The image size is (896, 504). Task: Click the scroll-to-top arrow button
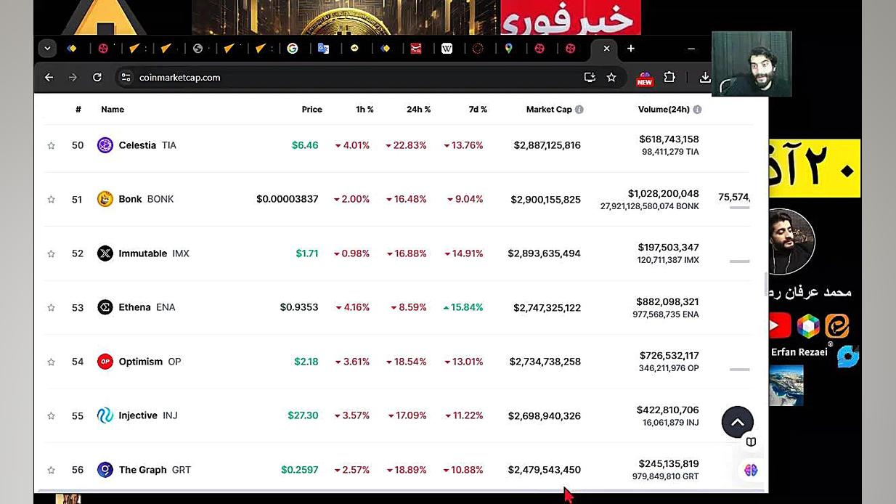coord(738,422)
